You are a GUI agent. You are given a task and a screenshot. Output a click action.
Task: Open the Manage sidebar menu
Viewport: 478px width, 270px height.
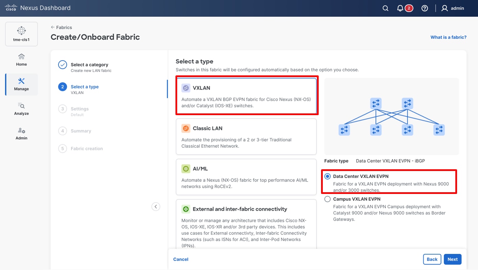click(x=21, y=84)
